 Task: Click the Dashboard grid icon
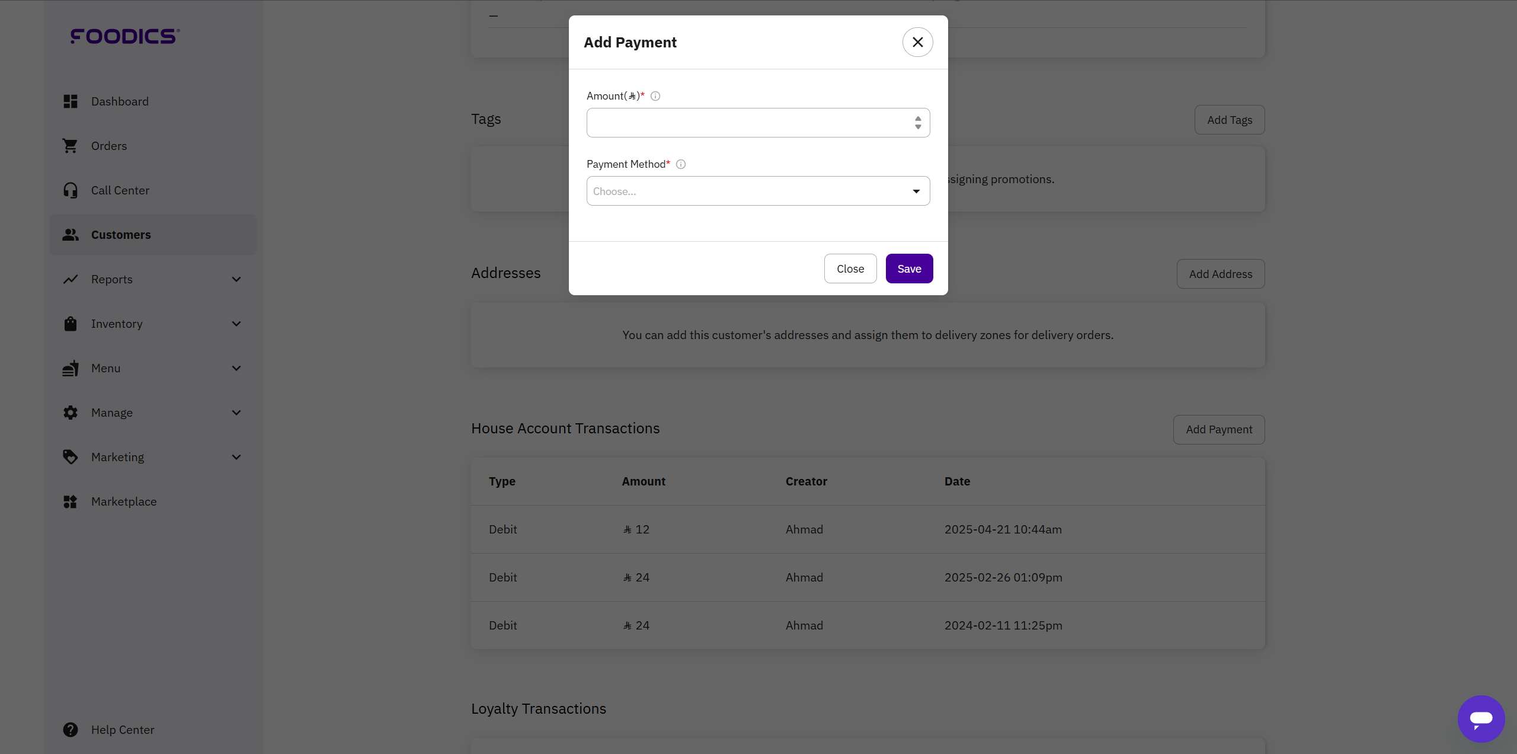pyautogui.click(x=71, y=101)
